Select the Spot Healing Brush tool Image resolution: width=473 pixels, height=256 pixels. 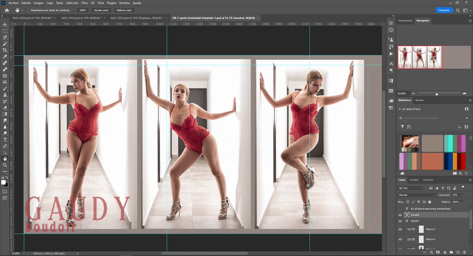[5, 63]
